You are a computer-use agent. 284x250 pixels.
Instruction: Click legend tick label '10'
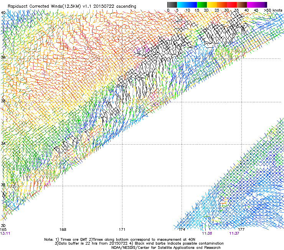coord(188,10)
